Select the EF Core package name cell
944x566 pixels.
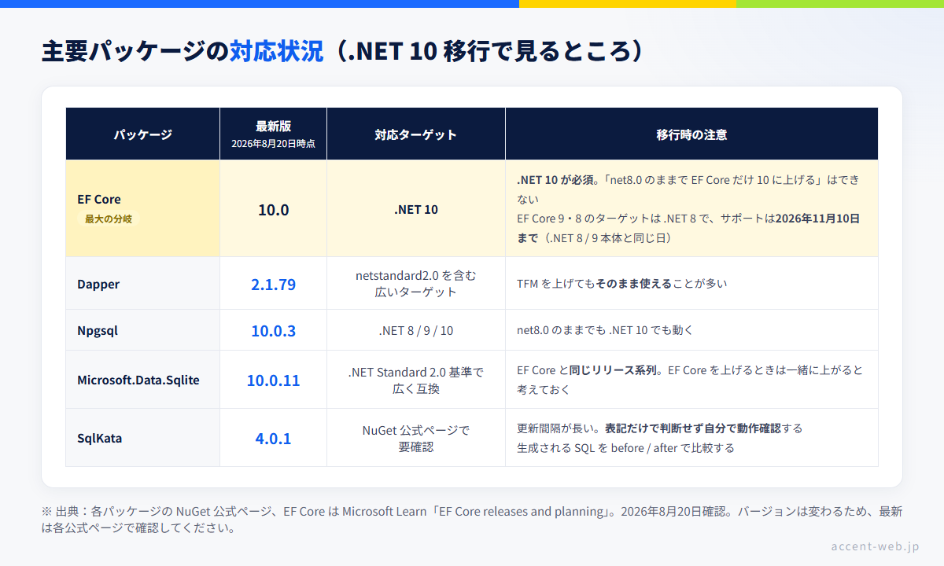142,208
